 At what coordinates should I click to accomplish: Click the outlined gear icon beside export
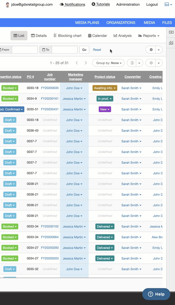click(151, 63)
